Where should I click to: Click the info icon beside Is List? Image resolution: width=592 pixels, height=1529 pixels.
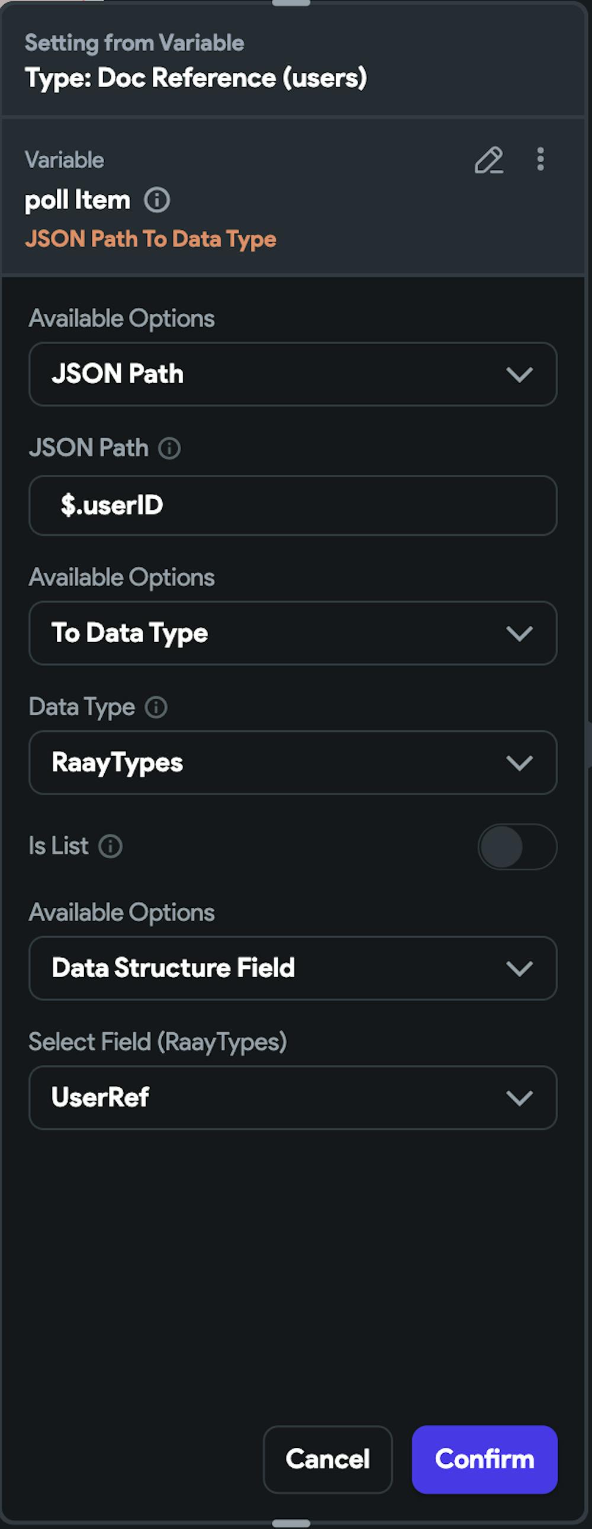click(110, 846)
